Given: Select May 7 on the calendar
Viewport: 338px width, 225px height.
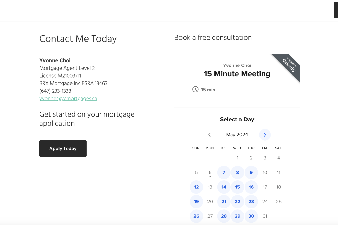Looking at the screenshot, I should pyautogui.click(x=224, y=172).
